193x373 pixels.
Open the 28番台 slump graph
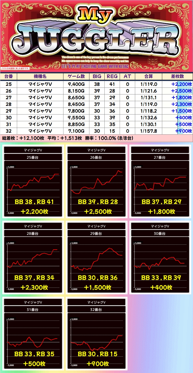33,257
